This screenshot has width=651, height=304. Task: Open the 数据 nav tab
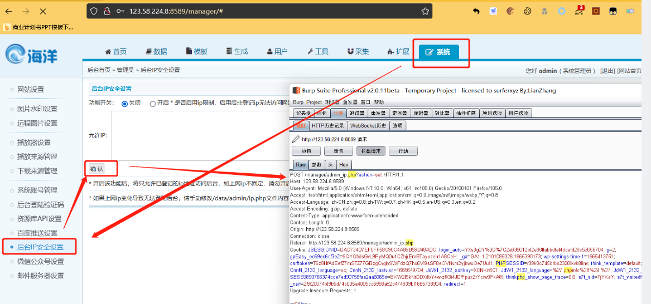156,51
